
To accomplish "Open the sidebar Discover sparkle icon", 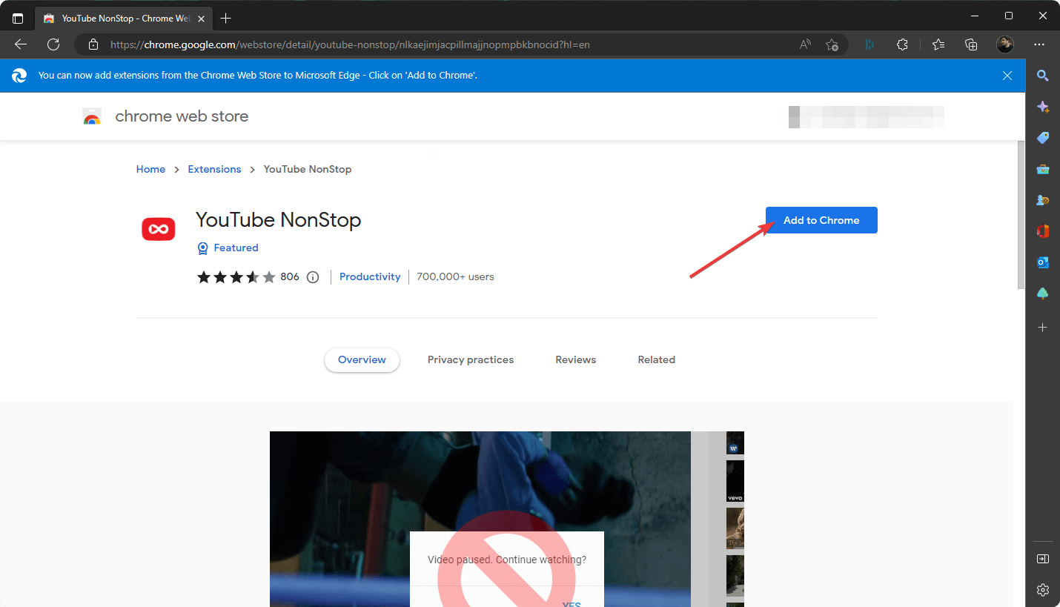I will 1043,107.
